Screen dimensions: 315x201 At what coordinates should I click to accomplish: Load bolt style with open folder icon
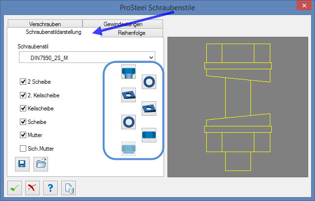click(41, 164)
